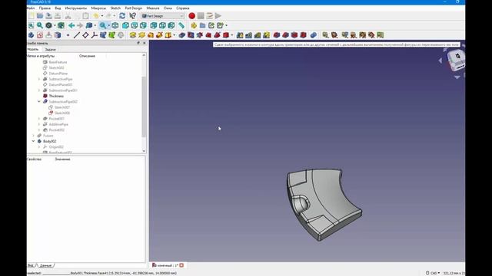This screenshot has height=276, width=492.
Task: Click the Datum plane tool
Action: coord(85,35)
